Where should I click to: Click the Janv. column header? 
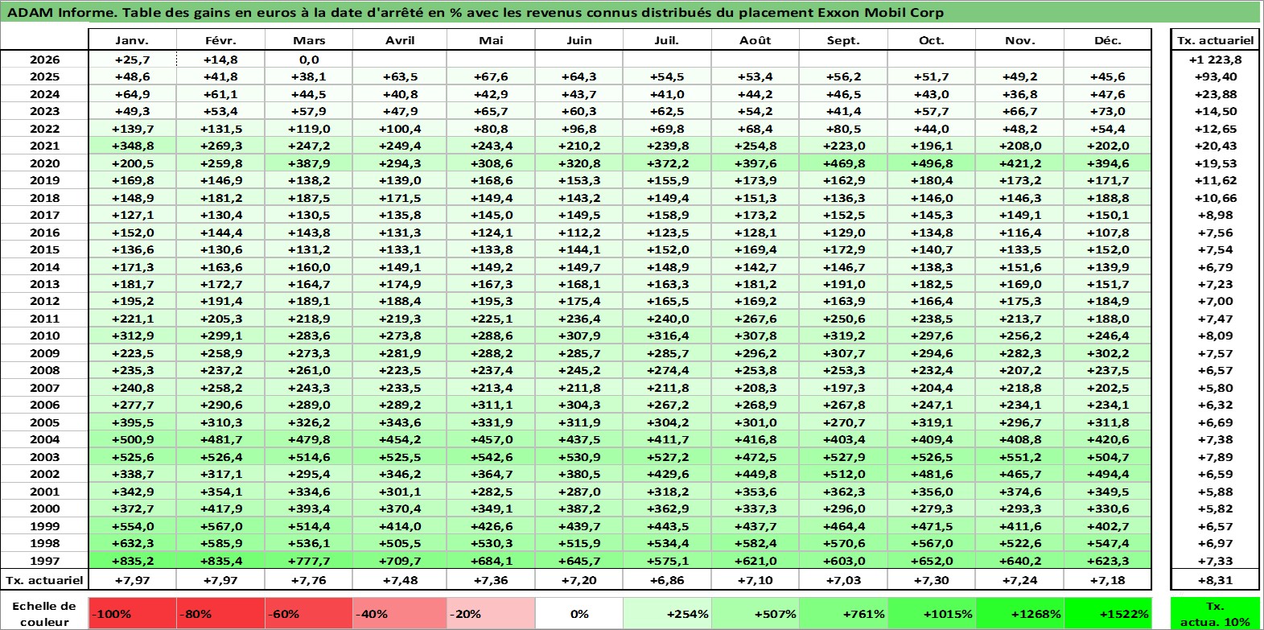[x=132, y=40]
